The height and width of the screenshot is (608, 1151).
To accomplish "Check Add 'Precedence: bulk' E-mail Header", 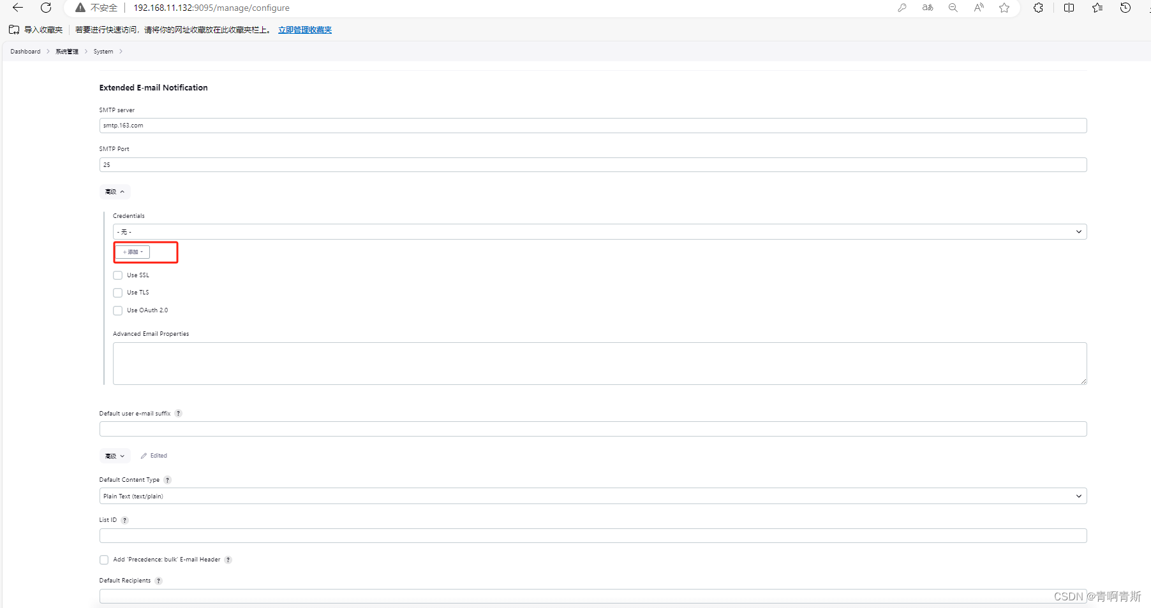I will coord(104,560).
